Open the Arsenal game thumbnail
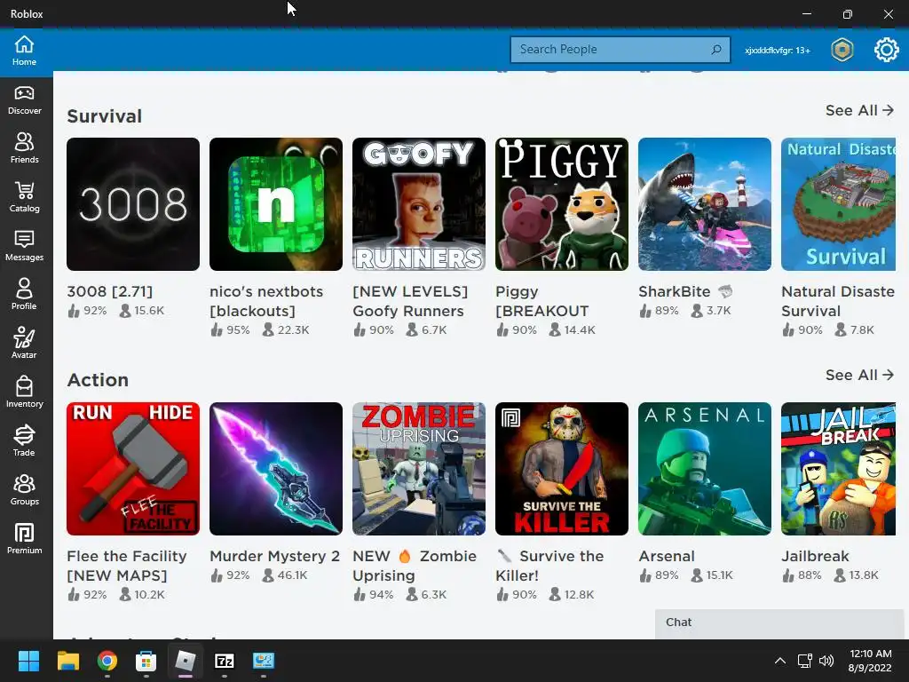Screen dimensions: 909x682 704,469
